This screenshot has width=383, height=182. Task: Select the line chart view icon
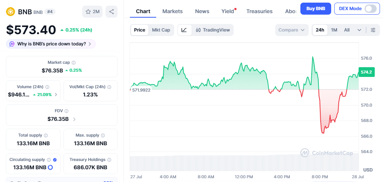click(184, 30)
